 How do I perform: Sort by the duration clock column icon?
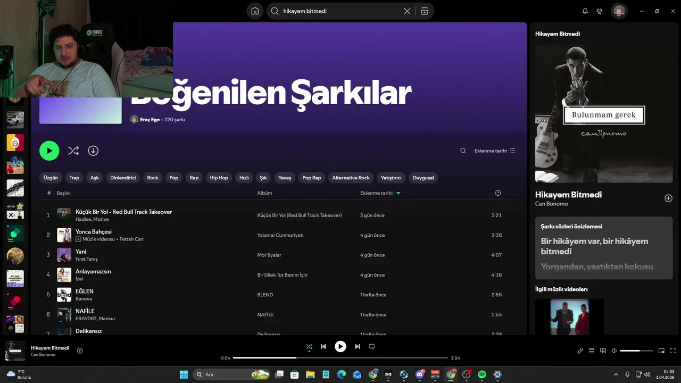click(x=498, y=193)
